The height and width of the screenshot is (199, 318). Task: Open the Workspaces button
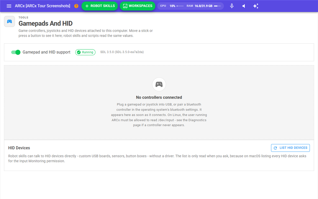click(138, 6)
